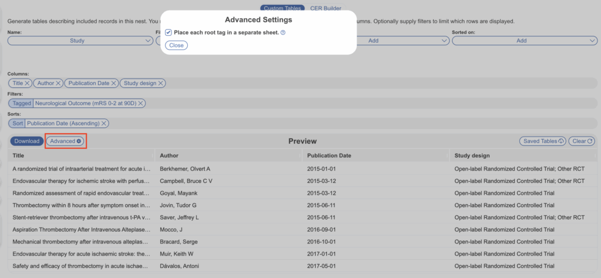Image resolution: width=601 pixels, height=278 pixels.
Task: Remove Publication Date column chip
Action: tap(114, 83)
